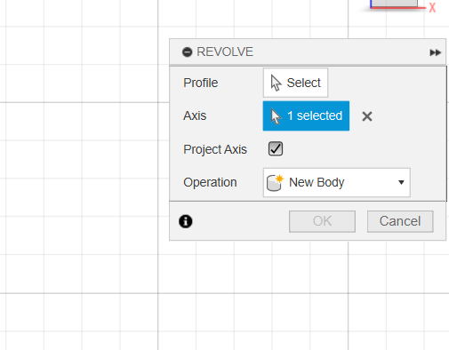Screen dimensions: 449x350
Task: Click the Profile label text
Action: [201, 83]
